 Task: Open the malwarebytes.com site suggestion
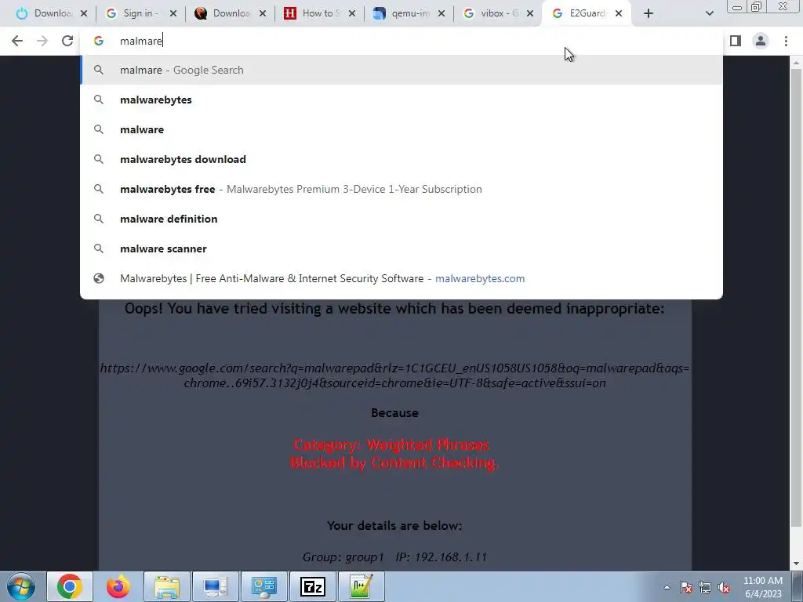tap(401, 278)
